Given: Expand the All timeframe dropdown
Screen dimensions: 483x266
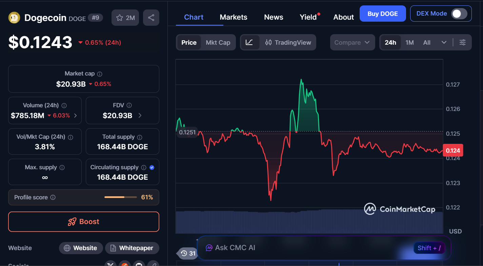Looking at the screenshot, I should pyautogui.click(x=444, y=42).
